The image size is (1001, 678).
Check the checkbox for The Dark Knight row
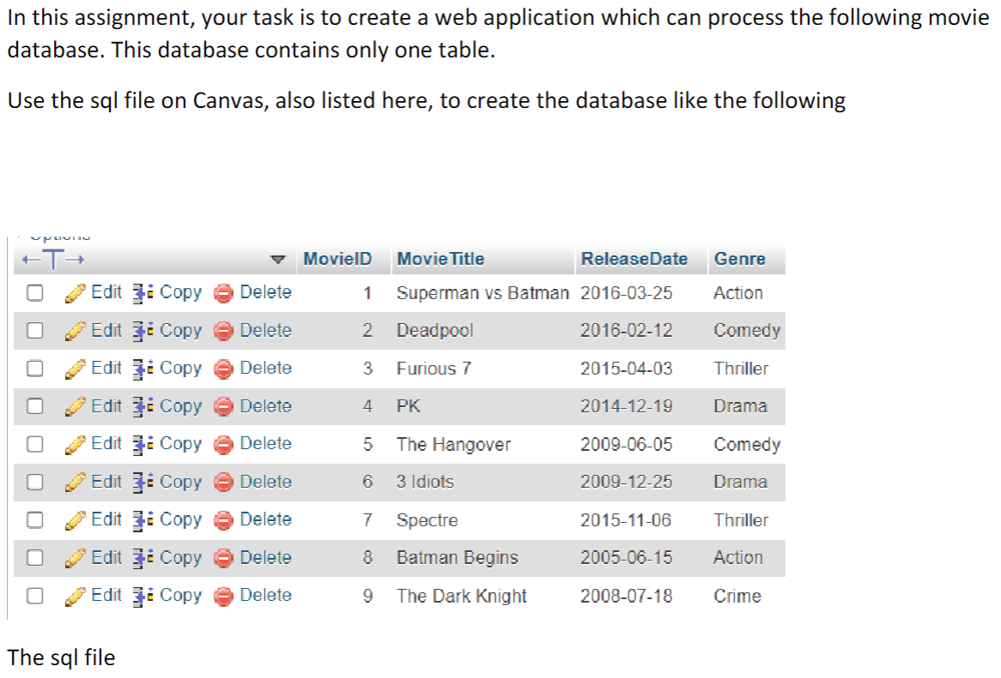[x=34, y=594]
